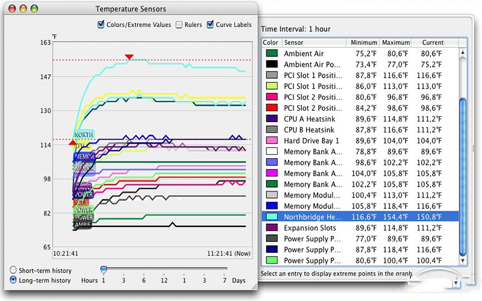Viewport: 482px width, 301px height.
Task: Select the Northbridge He... row
Action: tap(360, 217)
